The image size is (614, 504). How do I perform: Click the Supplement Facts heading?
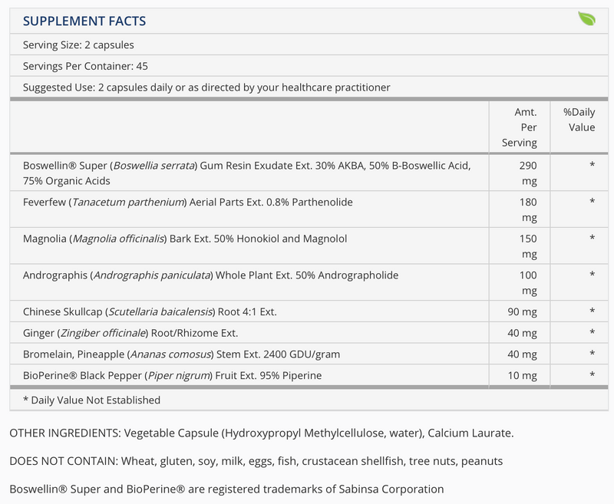pos(84,21)
